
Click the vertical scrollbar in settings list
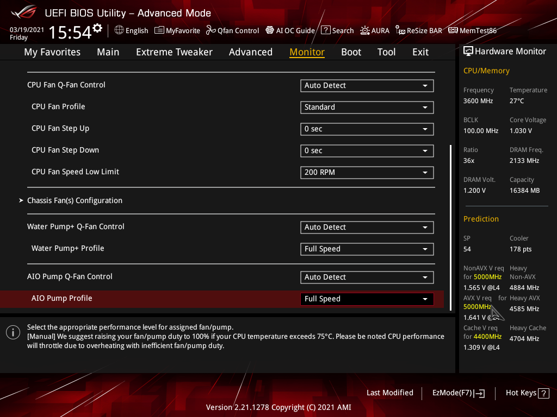click(x=450, y=228)
